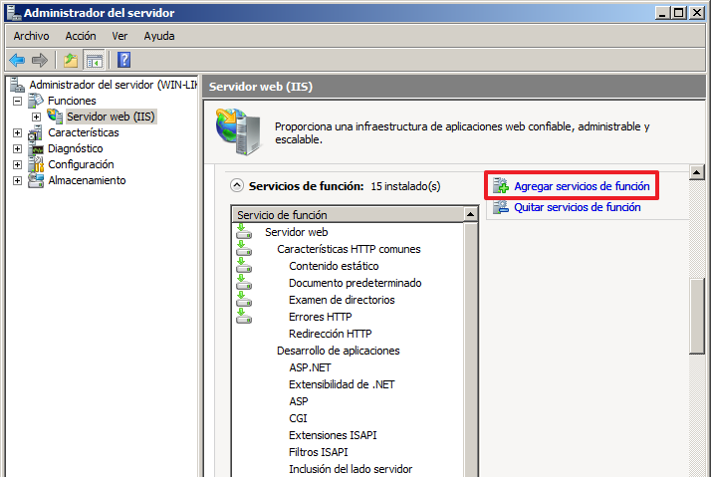The width and height of the screenshot is (711, 477).
Task: Open Help with the question mark icon
Action: (123, 59)
